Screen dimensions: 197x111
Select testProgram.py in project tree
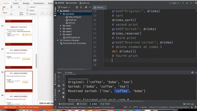click(x=71, y=37)
